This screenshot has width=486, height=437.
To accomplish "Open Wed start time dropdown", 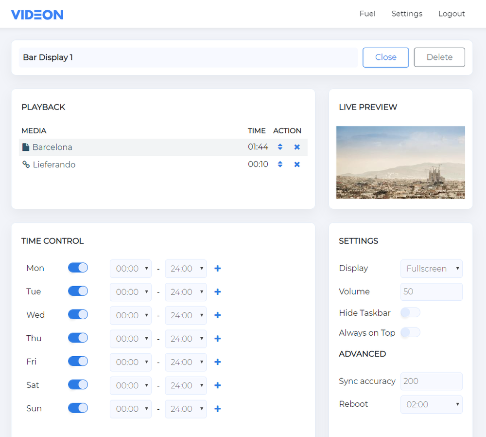I will click(131, 315).
